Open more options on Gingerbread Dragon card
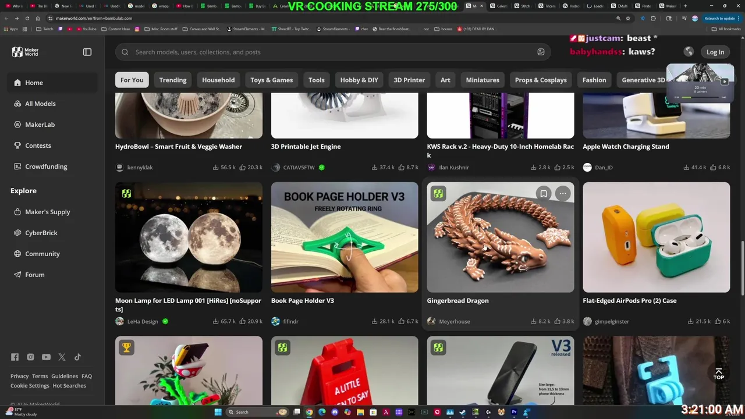The height and width of the screenshot is (419, 745). tap(563, 194)
